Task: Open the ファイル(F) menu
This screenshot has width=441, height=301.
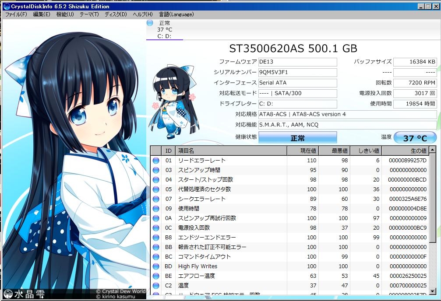Action: 16,14
